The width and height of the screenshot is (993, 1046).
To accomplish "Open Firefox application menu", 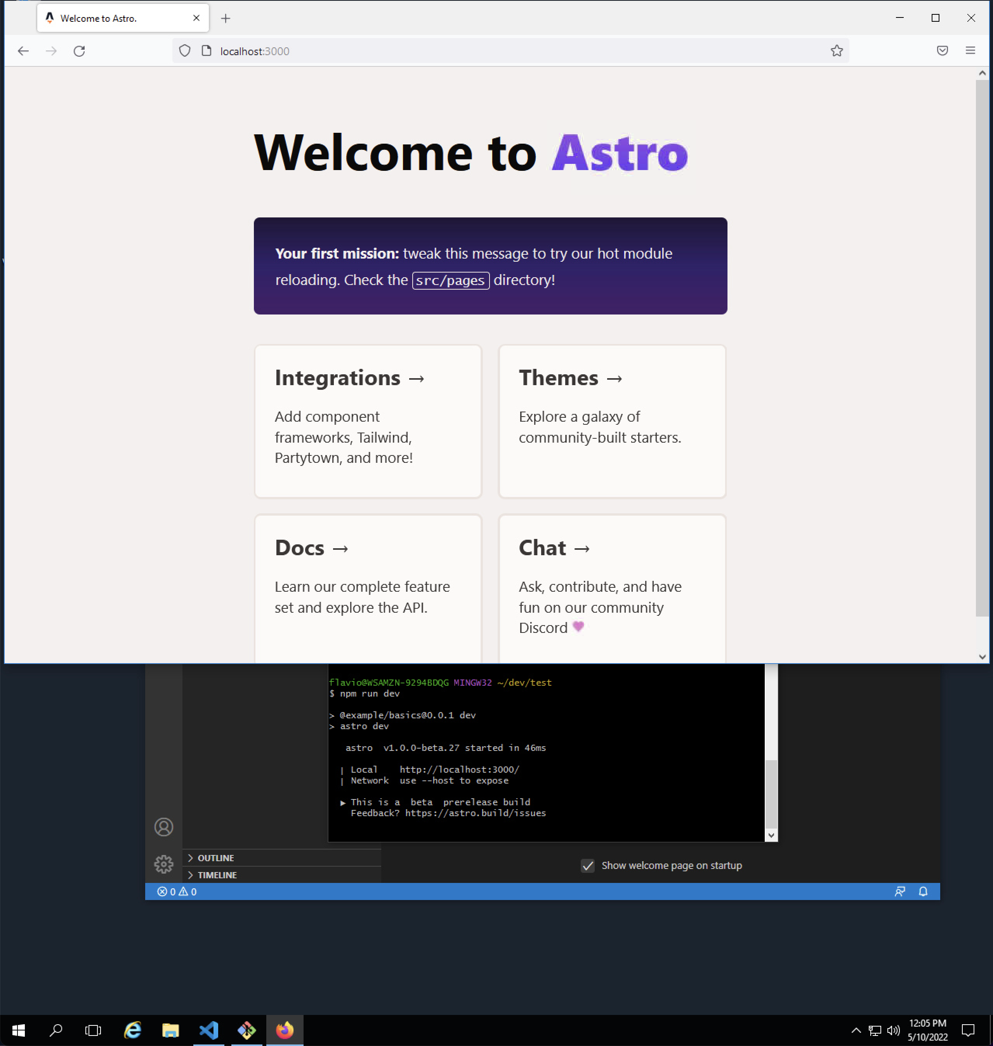I will click(970, 51).
